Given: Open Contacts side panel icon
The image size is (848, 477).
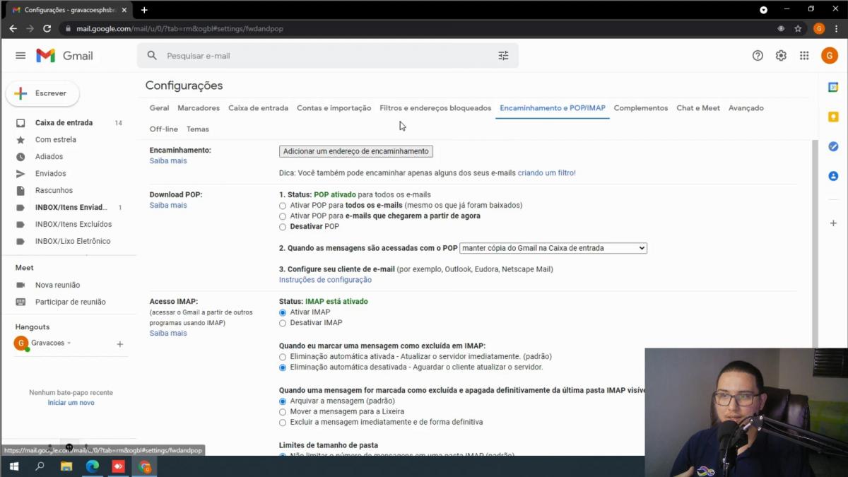Looking at the screenshot, I should pos(833,176).
